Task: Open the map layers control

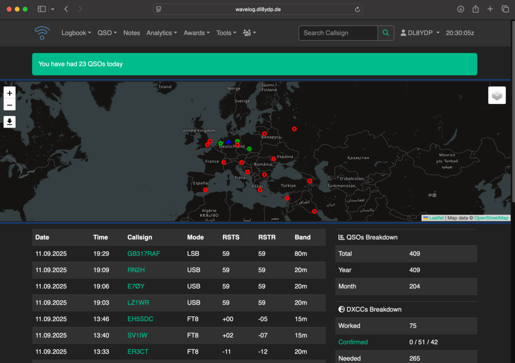Action: pyautogui.click(x=496, y=95)
